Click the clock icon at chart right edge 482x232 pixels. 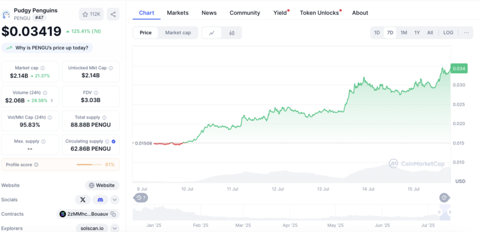pos(445,197)
